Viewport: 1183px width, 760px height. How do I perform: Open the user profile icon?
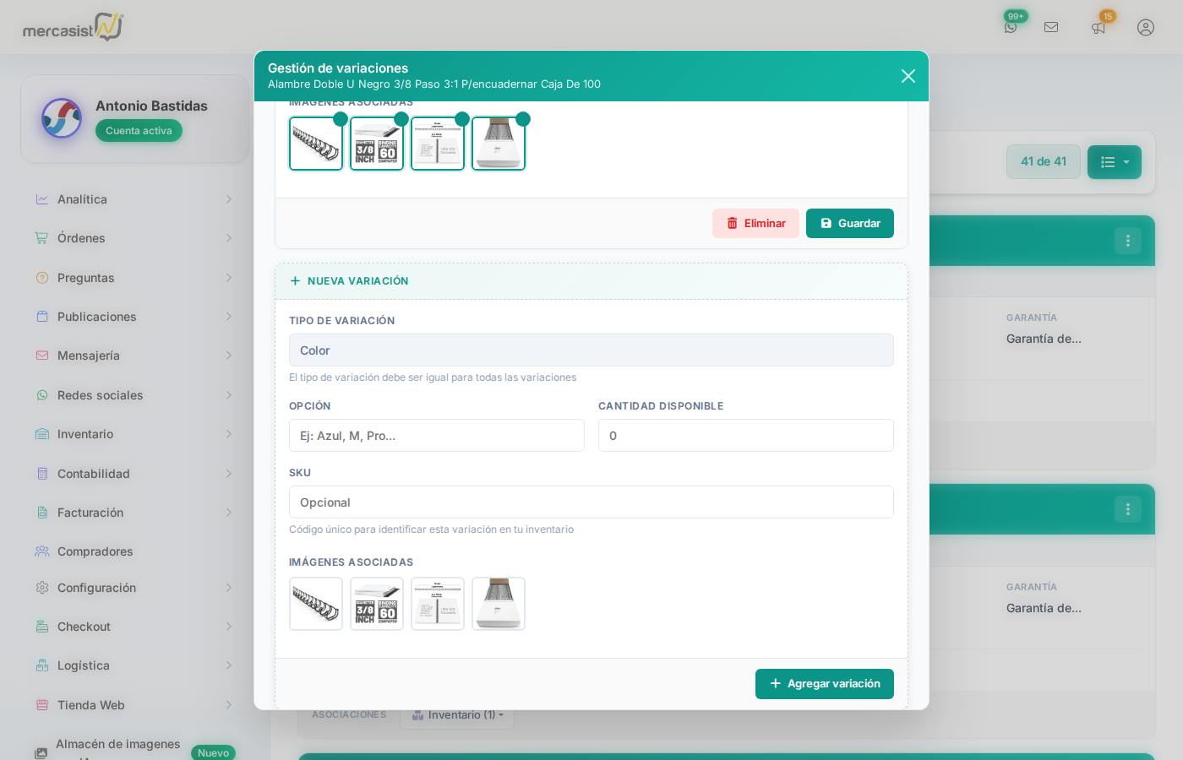point(1146,27)
